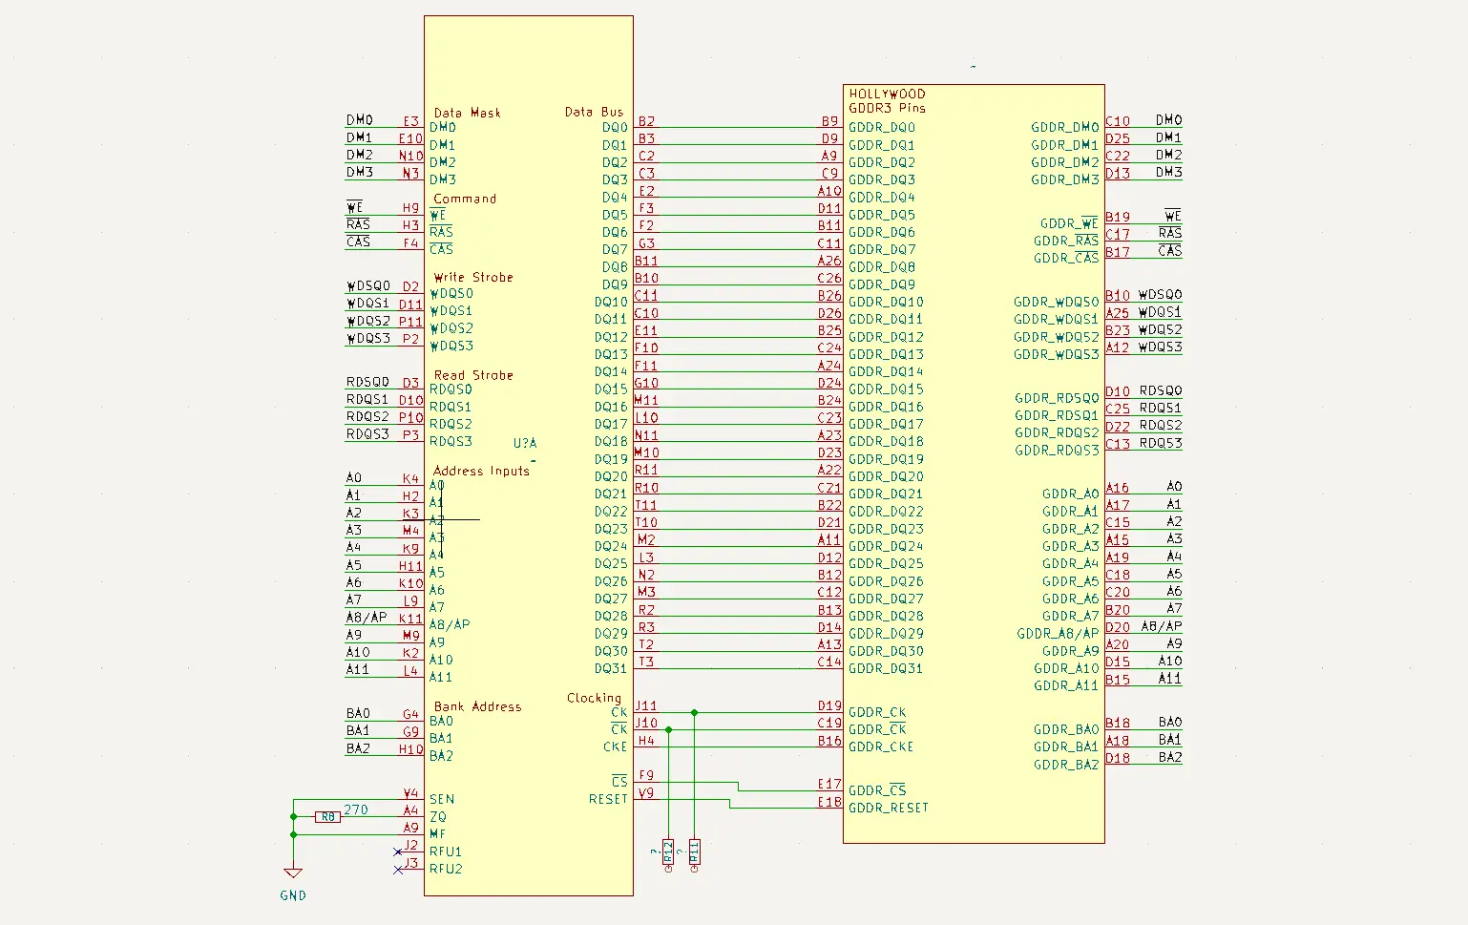Screen dimensions: 1468x925
Task: Select the ZQ pin name
Action: (438, 817)
